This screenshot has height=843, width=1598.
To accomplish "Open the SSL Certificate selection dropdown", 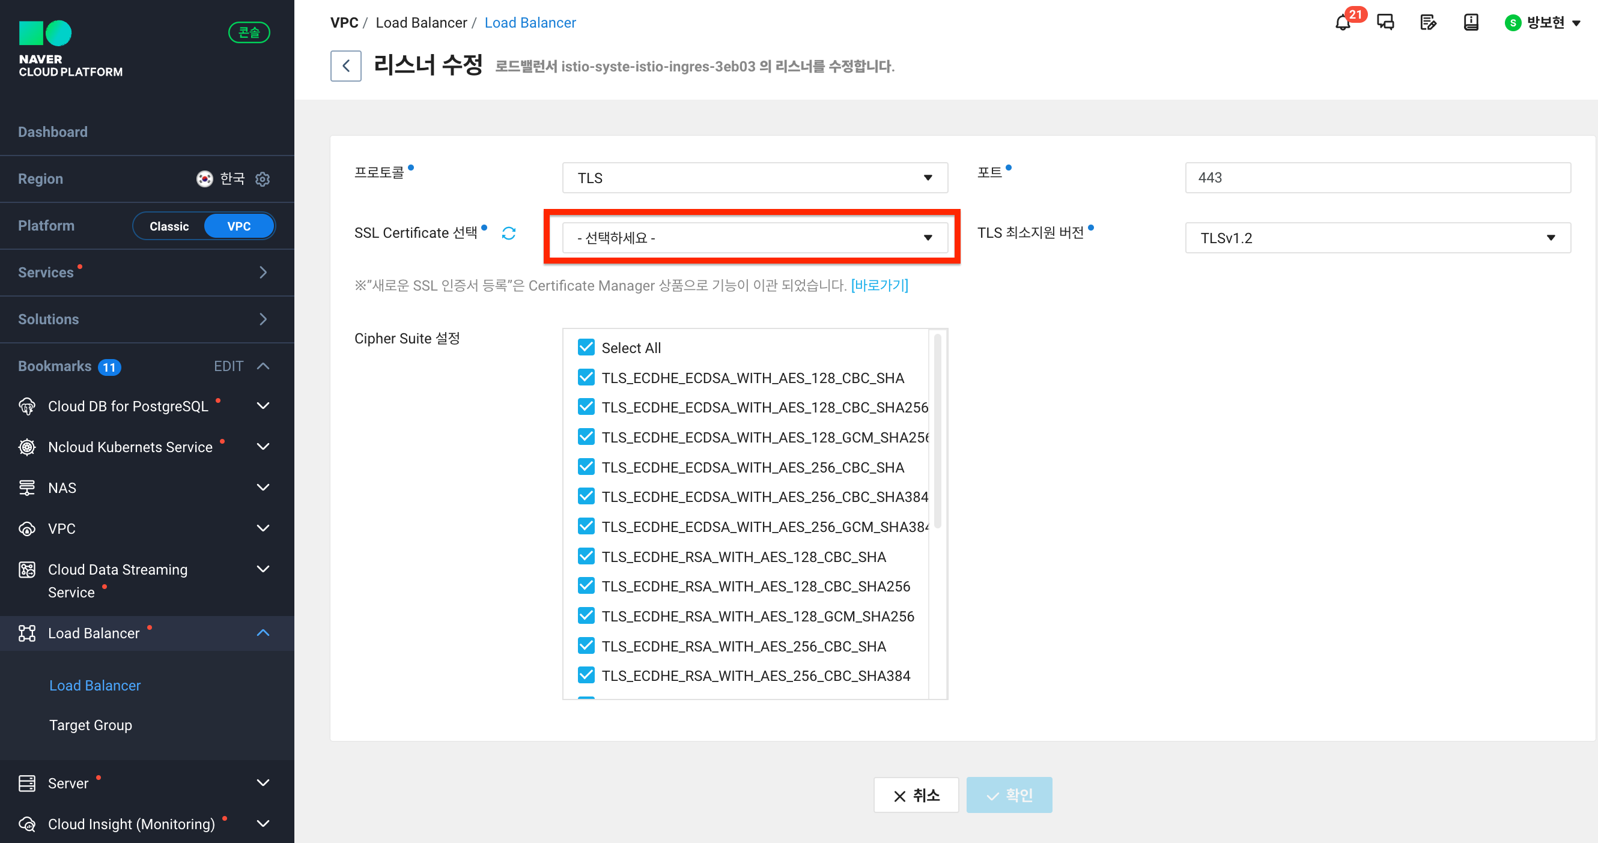I will point(755,237).
